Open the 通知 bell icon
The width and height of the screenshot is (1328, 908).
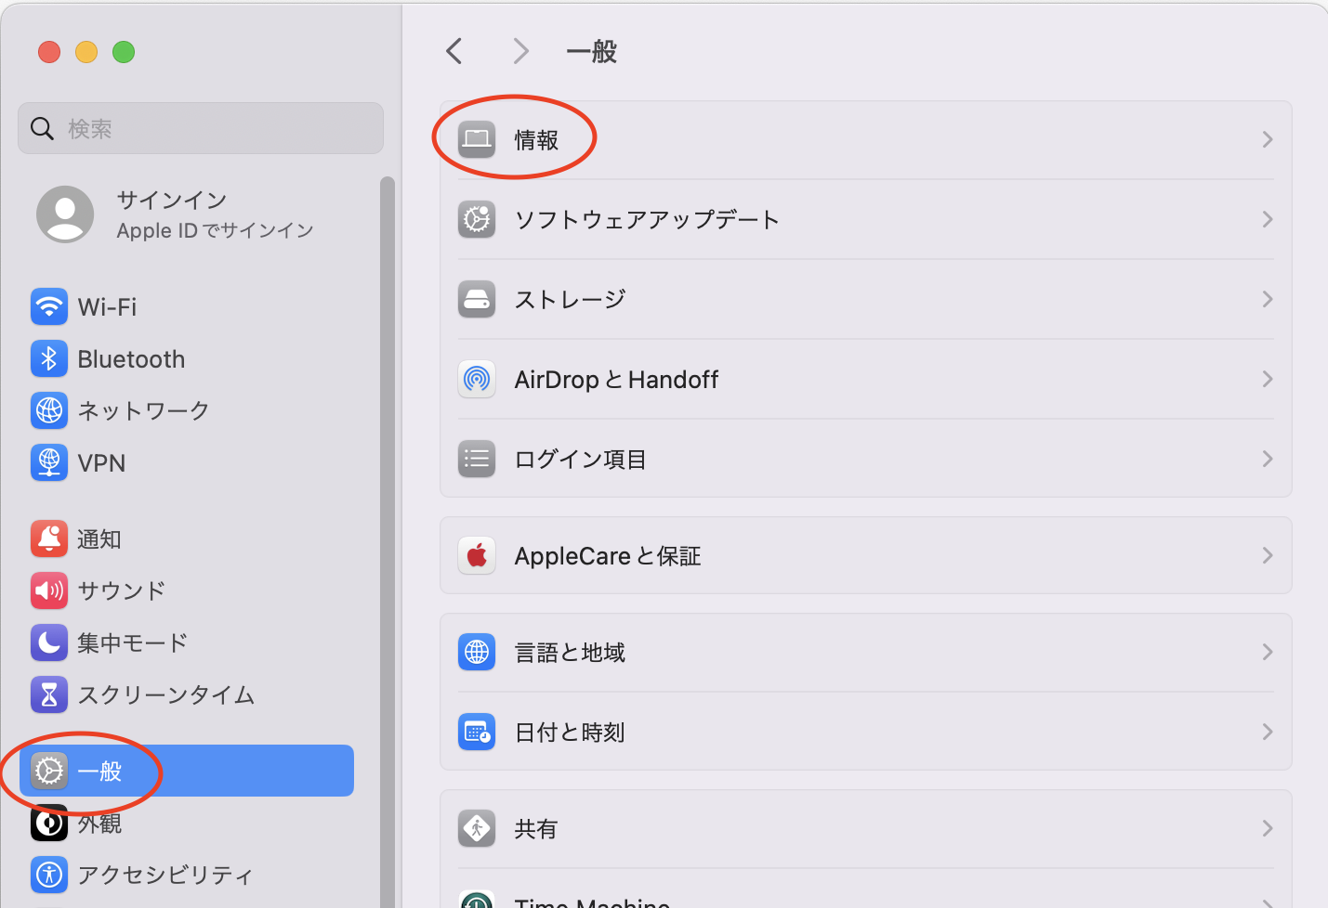point(49,538)
